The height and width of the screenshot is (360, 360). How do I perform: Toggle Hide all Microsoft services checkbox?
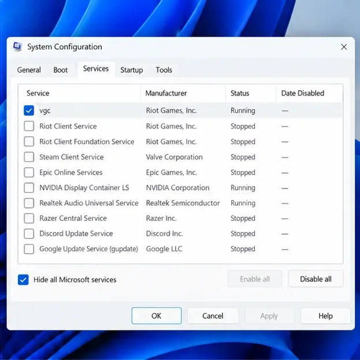click(x=23, y=280)
